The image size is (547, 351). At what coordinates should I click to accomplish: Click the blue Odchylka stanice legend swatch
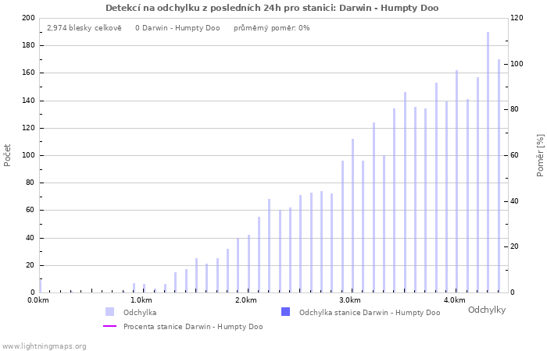click(285, 312)
